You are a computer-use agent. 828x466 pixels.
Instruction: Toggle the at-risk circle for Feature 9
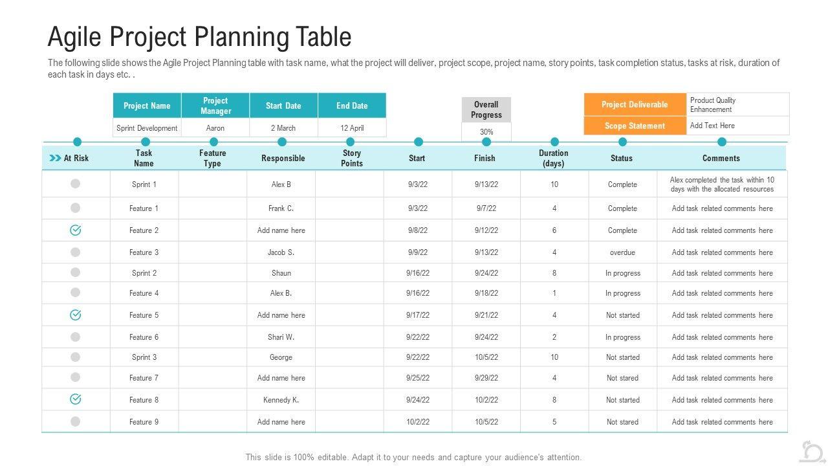76,421
